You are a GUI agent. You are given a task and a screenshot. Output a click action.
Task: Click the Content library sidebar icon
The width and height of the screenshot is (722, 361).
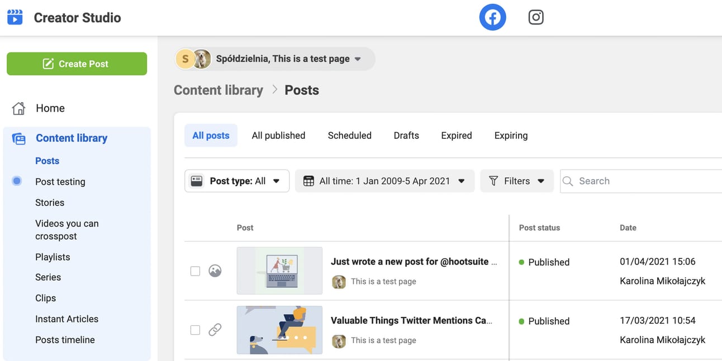click(x=19, y=138)
